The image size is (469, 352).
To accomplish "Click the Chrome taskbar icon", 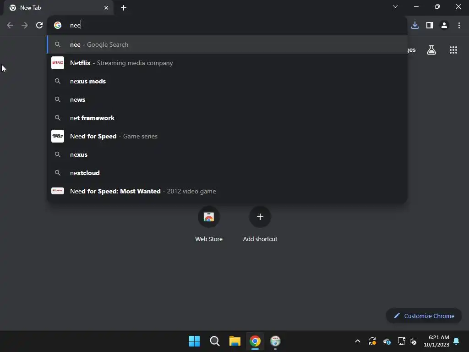I will click(255, 341).
